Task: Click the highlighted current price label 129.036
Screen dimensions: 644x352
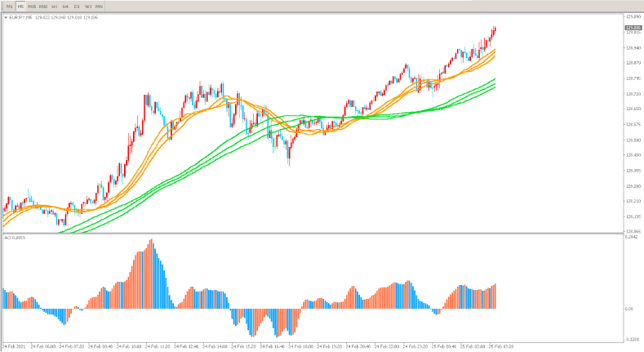Action: [633, 28]
